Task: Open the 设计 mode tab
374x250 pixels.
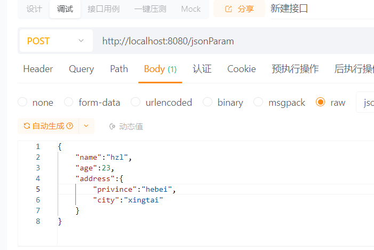Action: [34, 9]
